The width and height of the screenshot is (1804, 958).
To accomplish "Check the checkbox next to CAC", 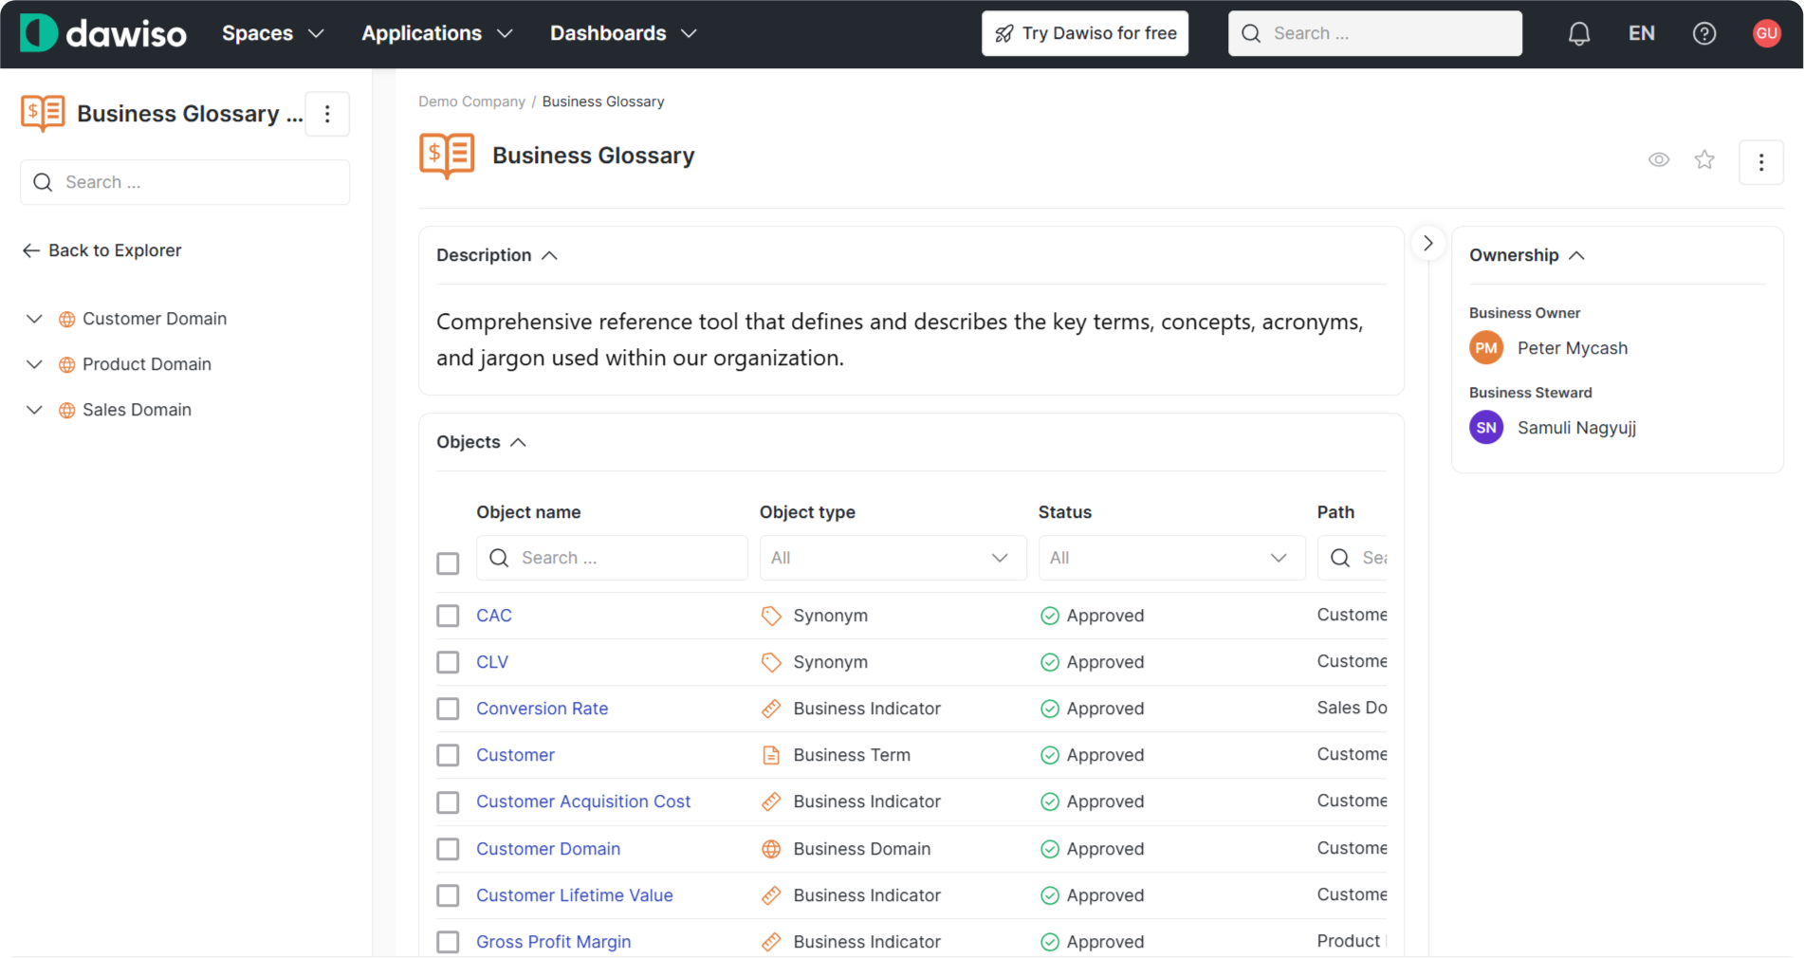I will point(448,616).
